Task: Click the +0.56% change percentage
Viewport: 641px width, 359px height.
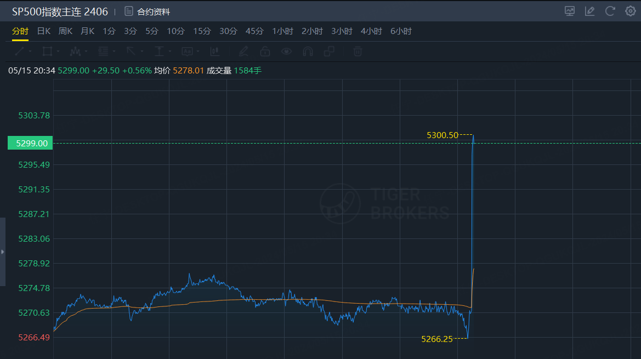Action: (x=137, y=71)
